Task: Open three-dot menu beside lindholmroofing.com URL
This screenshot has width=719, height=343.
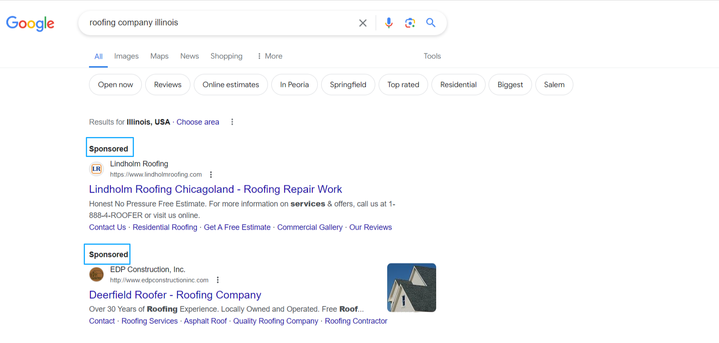Action: tap(211, 174)
